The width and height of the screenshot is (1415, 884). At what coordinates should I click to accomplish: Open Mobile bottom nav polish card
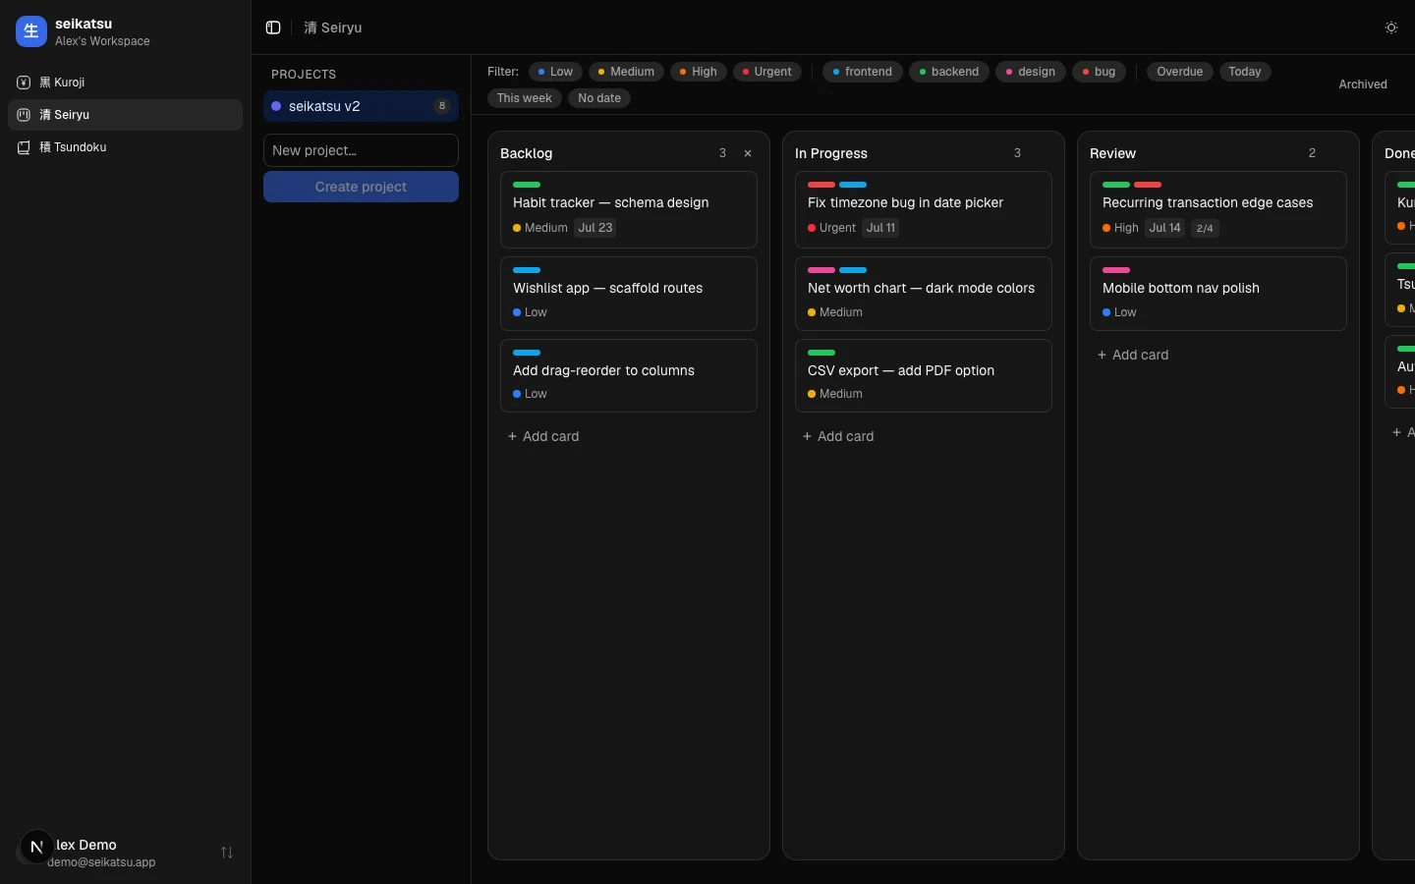coord(1218,294)
